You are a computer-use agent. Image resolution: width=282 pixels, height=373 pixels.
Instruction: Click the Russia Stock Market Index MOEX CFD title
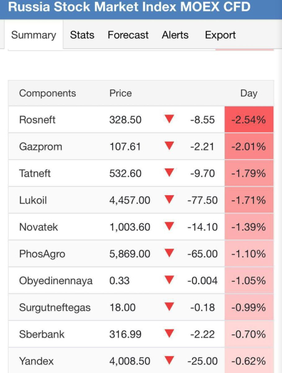tap(129, 6)
